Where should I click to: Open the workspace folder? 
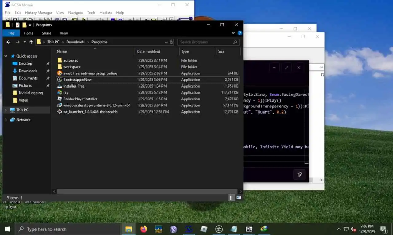72,67
